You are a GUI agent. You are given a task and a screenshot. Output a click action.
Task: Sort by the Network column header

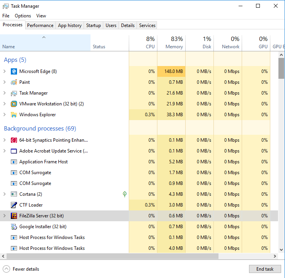(x=228, y=43)
